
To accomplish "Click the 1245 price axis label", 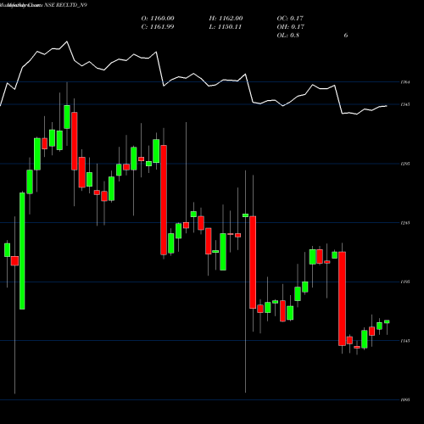I will pos(405,223).
